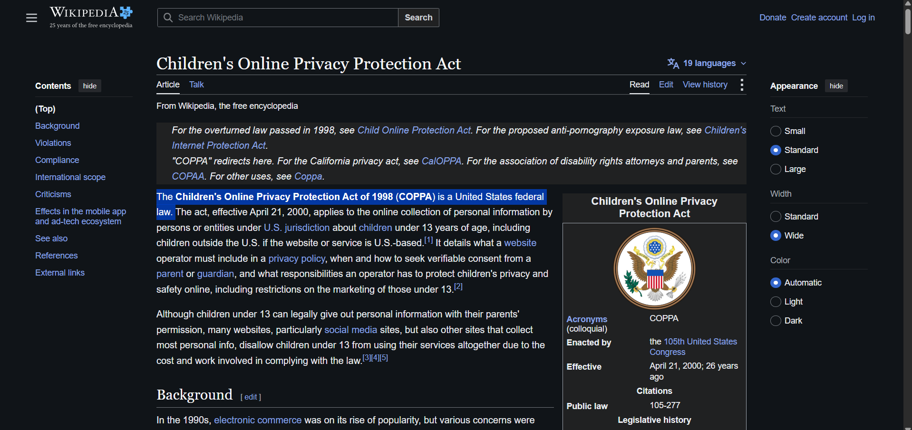Click citation reference [5]

(x=384, y=357)
